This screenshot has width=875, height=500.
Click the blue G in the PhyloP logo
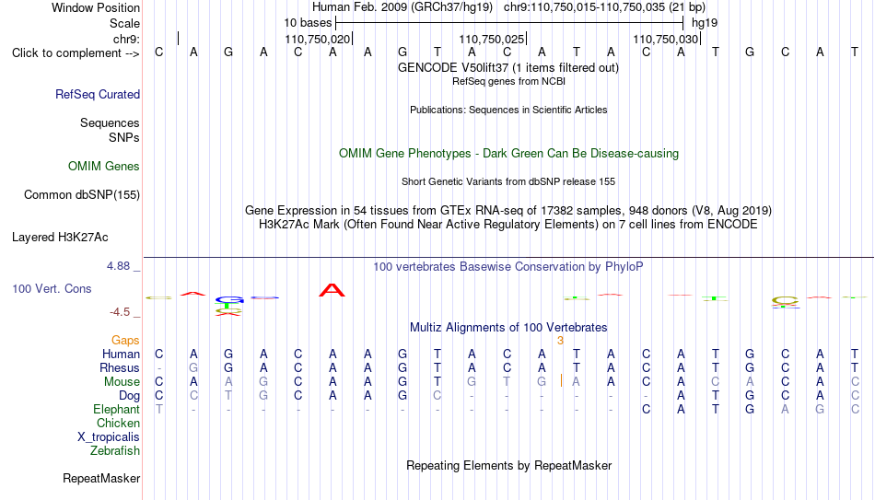coord(228,300)
